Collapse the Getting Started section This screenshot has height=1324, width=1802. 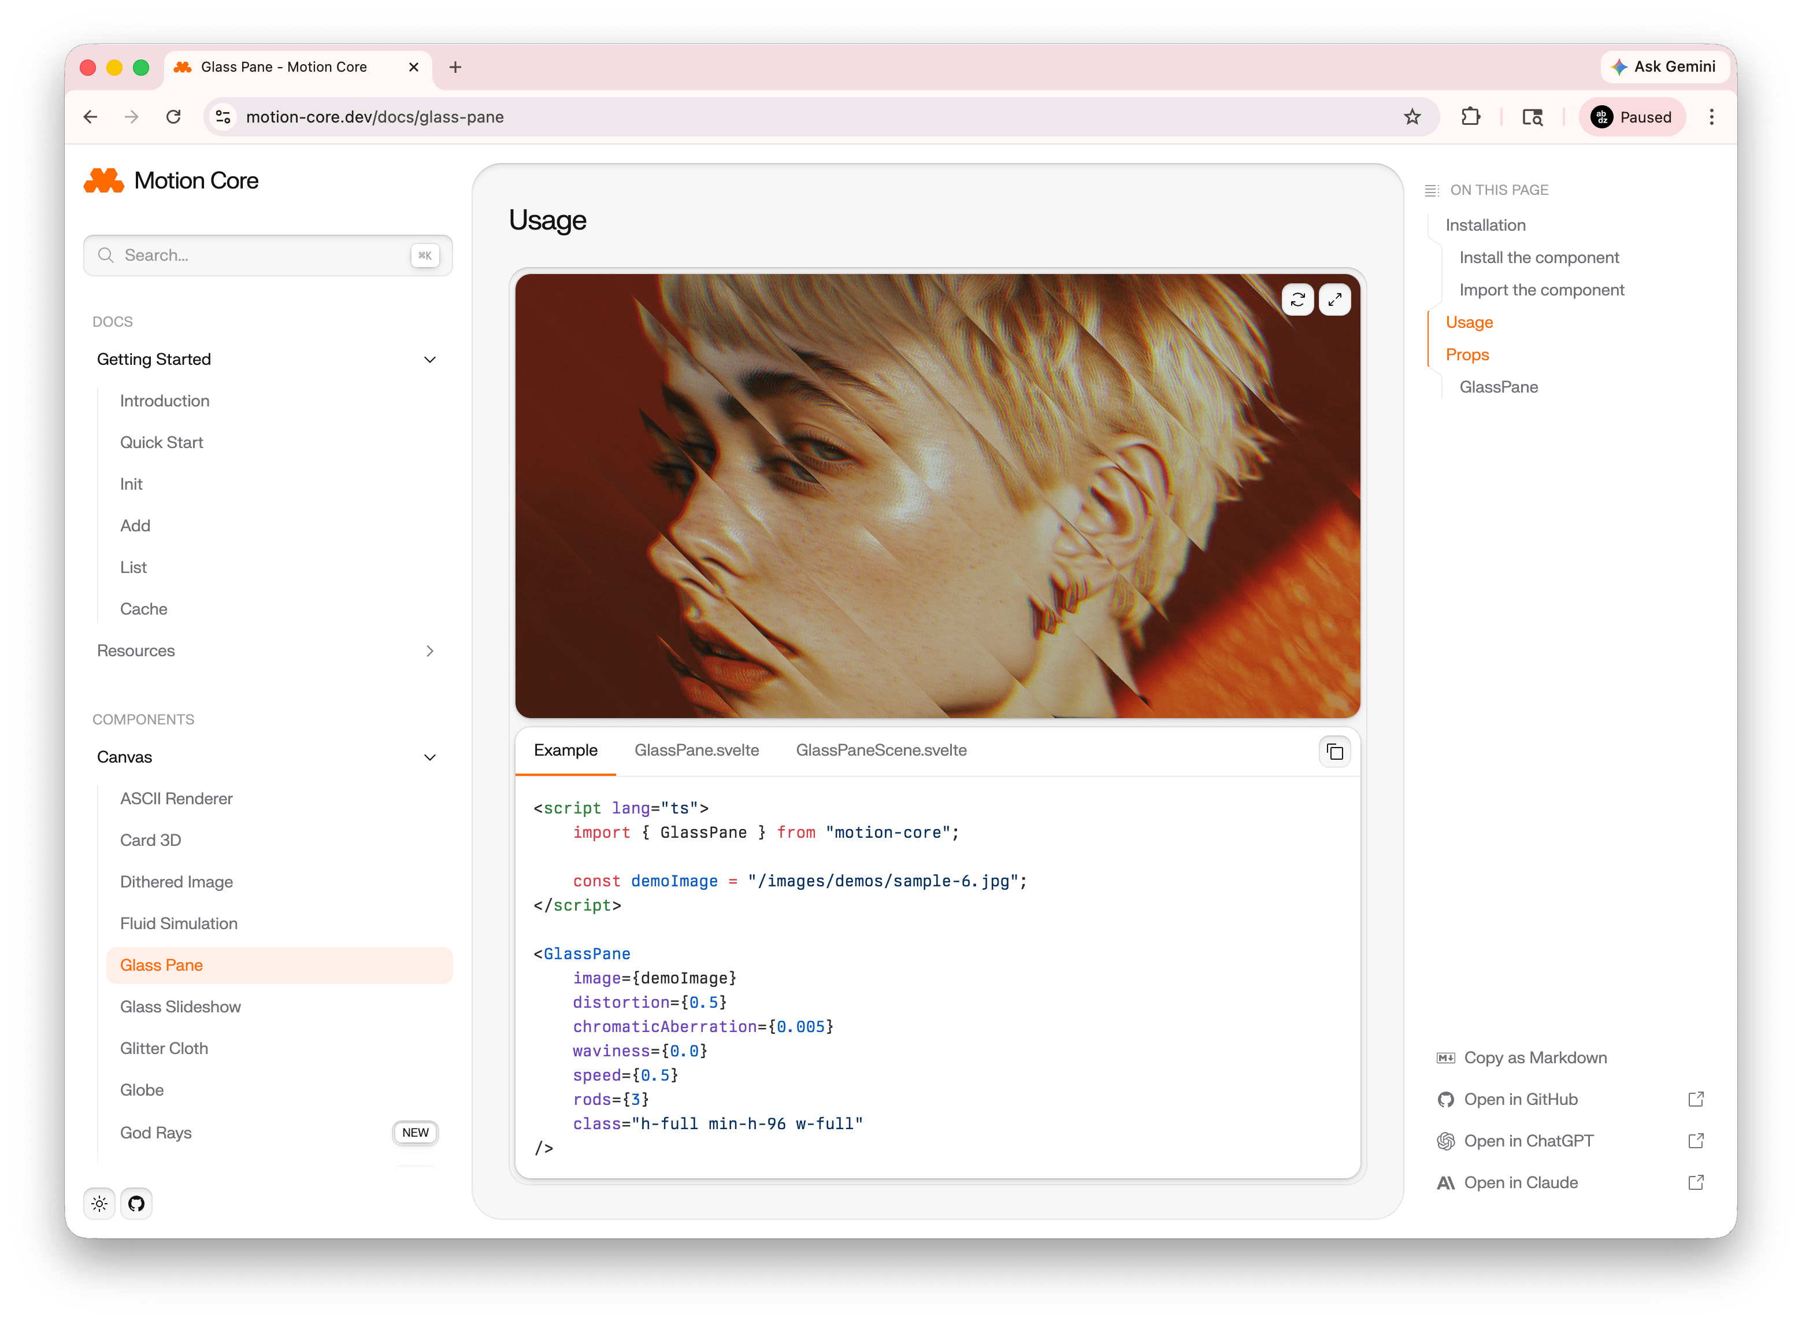(x=430, y=359)
